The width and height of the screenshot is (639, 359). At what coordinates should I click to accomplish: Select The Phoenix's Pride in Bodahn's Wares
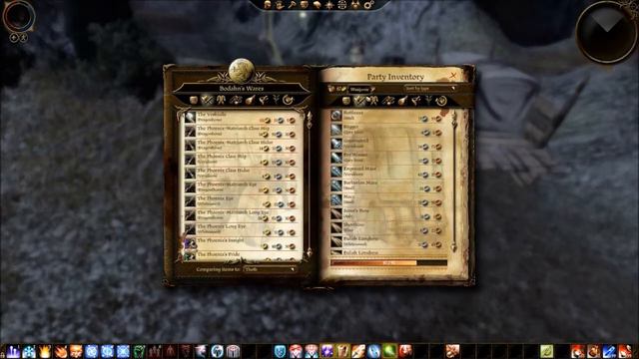pos(242,255)
